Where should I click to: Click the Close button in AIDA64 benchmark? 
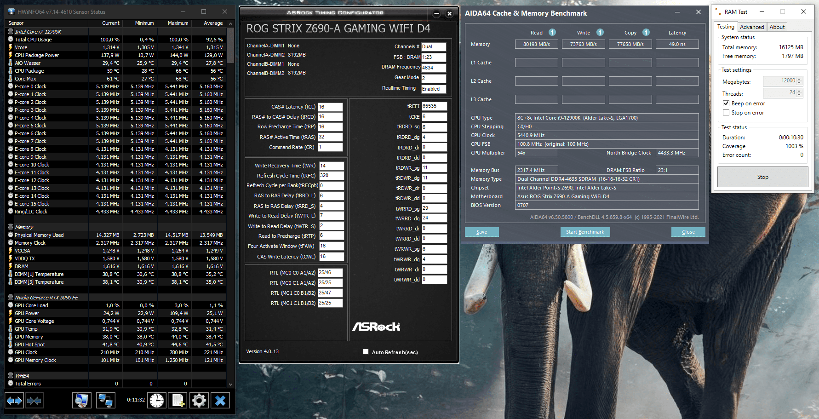(x=688, y=232)
